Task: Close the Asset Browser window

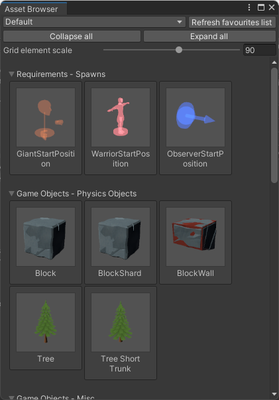Action: (272, 7)
